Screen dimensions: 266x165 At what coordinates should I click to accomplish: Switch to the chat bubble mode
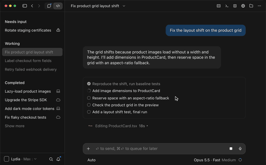click(x=49, y=6)
